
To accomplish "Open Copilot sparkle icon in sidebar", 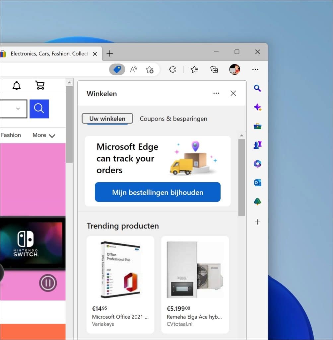I will [x=257, y=107].
